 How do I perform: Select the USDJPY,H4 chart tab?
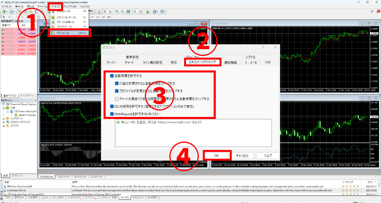point(96,177)
